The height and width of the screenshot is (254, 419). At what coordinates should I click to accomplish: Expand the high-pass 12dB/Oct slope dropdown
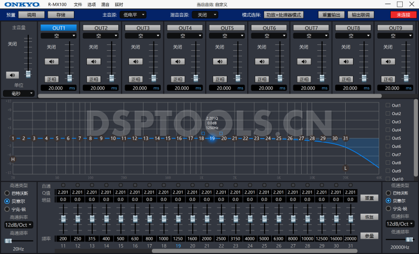pyautogui.click(x=18, y=225)
